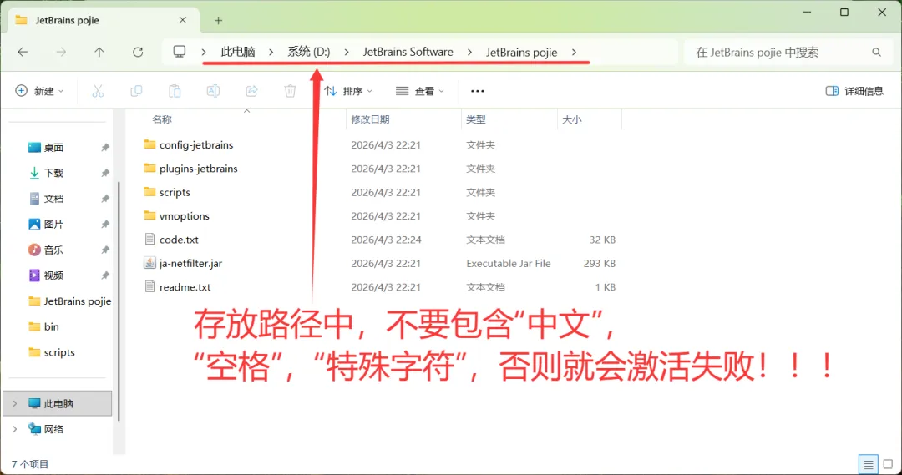Image resolution: width=902 pixels, height=475 pixels.
Task: Switch to large thumbnails view icon
Action: point(888,464)
